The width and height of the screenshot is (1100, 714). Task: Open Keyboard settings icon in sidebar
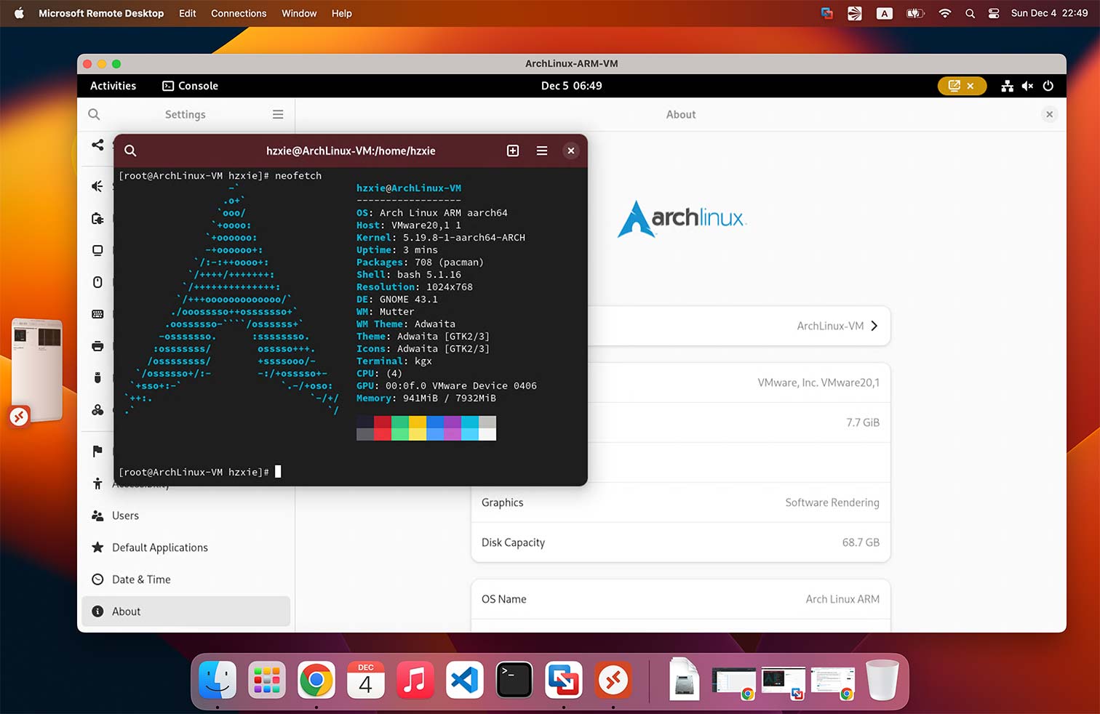point(97,314)
